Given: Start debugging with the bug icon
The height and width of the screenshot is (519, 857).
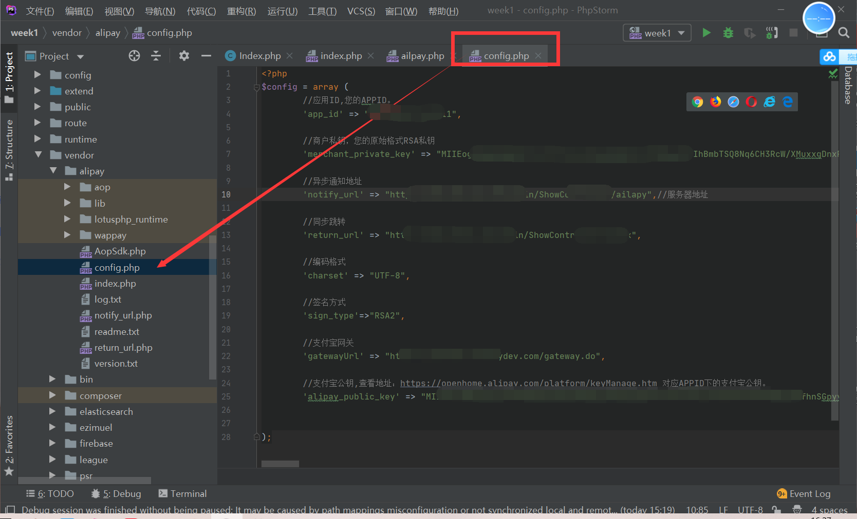Looking at the screenshot, I should [x=728, y=33].
